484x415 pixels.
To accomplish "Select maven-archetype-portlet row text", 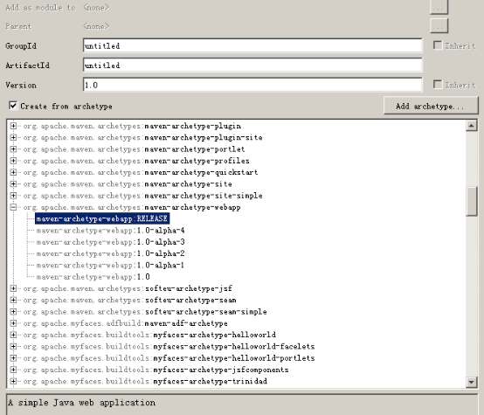I will click(134, 149).
